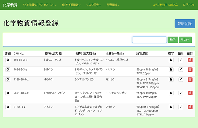Edit the 108-88-3-a record with pencil icon

coord(181,60)
